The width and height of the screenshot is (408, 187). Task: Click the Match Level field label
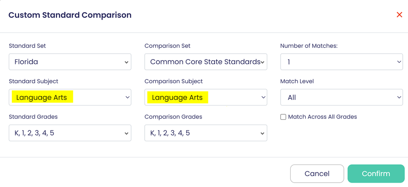(297, 81)
